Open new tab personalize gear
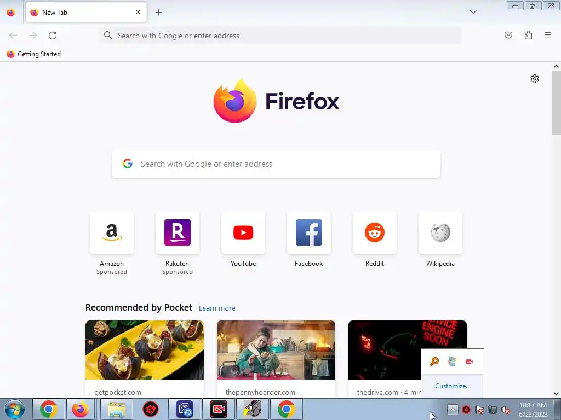561x420 pixels. point(535,79)
